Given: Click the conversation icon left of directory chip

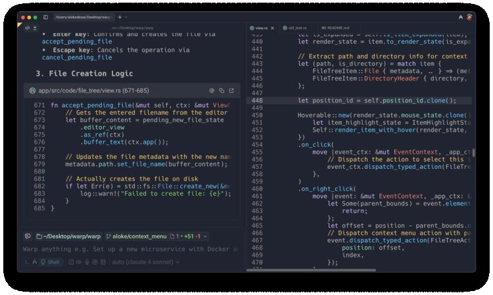Looking at the screenshot, I should (x=28, y=236).
